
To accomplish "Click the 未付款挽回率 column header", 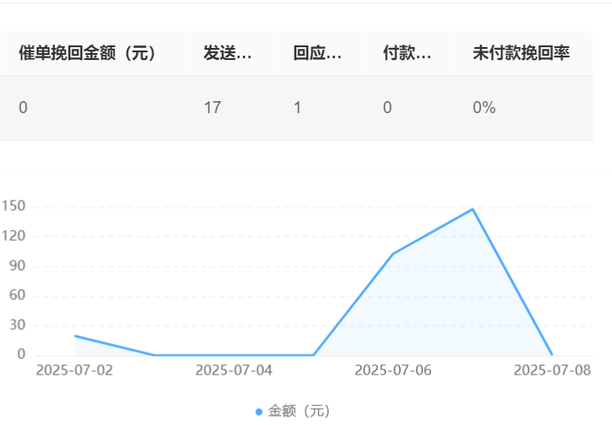I will click(x=521, y=53).
